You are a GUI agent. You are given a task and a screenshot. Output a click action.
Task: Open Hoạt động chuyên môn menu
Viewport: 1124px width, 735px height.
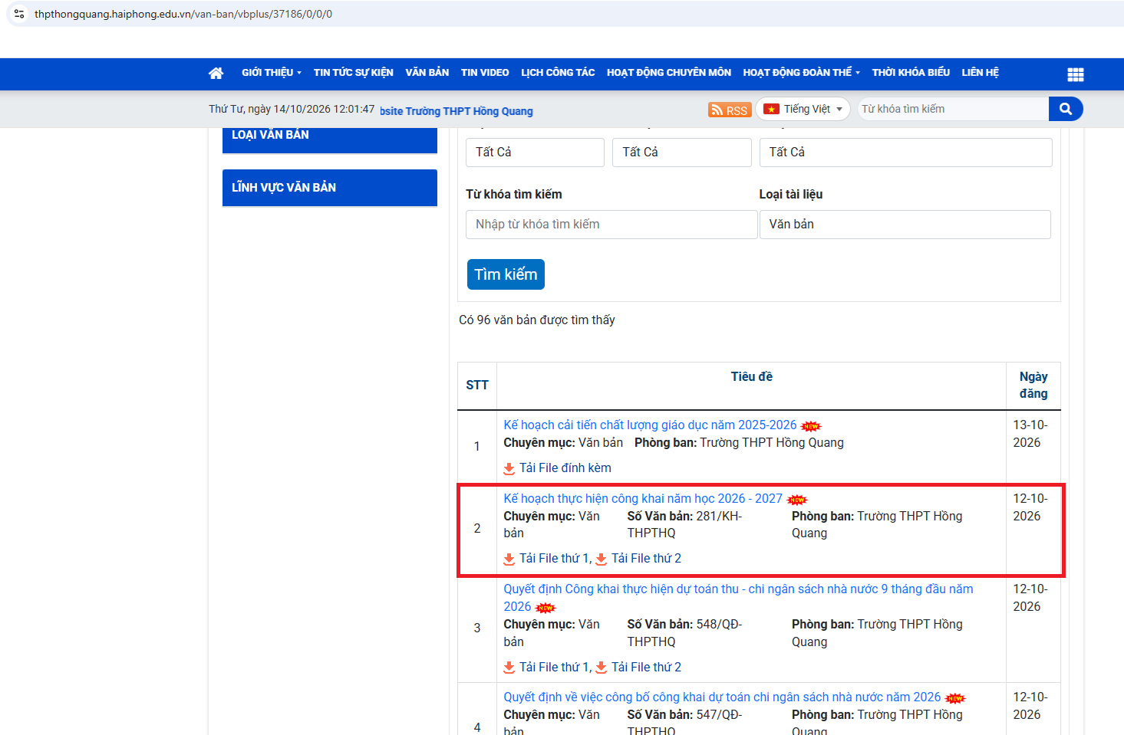point(669,73)
